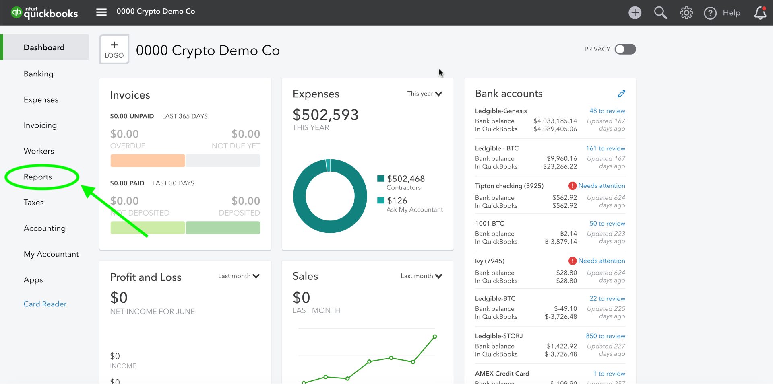Open Reports from the sidebar
Screen dimensions: 773x384
click(38, 177)
